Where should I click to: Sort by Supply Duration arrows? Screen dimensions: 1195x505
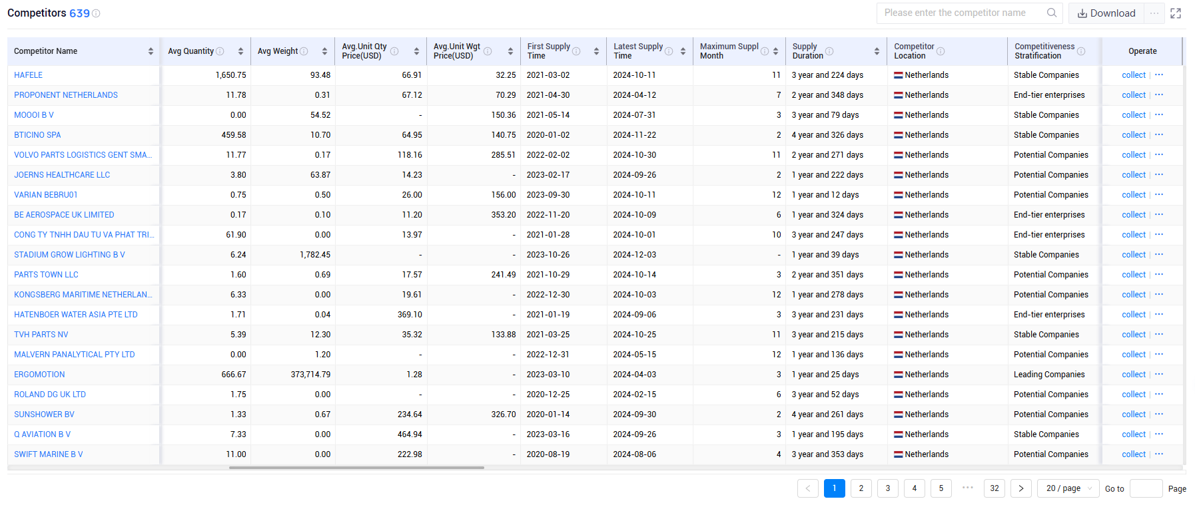tap(877, 51)
